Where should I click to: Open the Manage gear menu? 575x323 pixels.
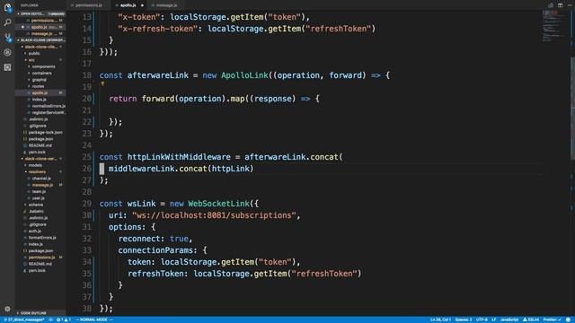click(7, 309)
